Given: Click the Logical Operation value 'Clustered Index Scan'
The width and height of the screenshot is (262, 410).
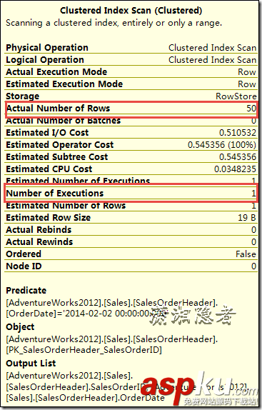Looking at the screenshot, I should (212, 60).
